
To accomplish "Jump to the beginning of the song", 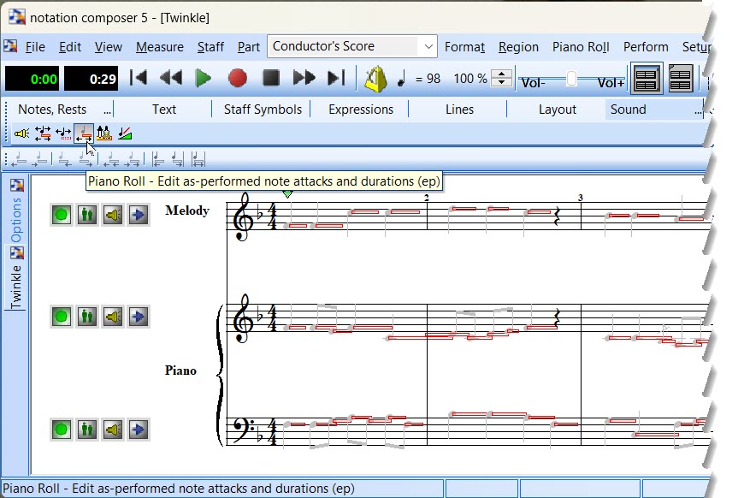I will coord(139,79).
